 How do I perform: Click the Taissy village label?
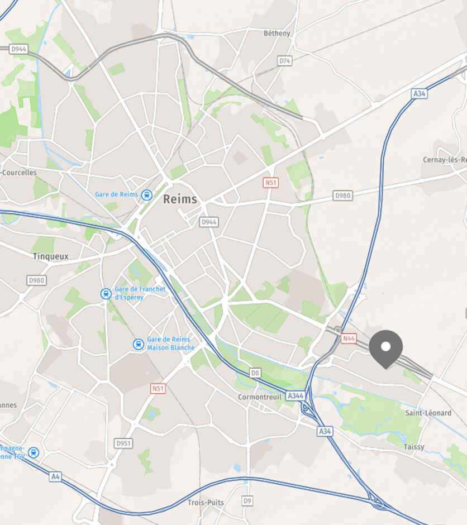(414, 447)
